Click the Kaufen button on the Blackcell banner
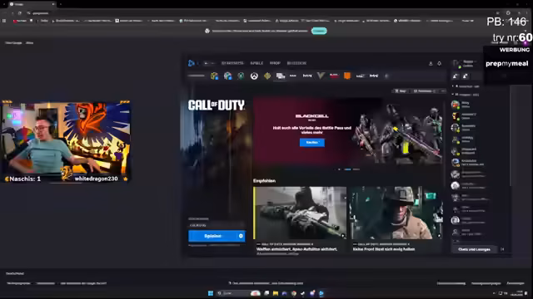Viewport: 533px width, 299px height. pos(312,142)
